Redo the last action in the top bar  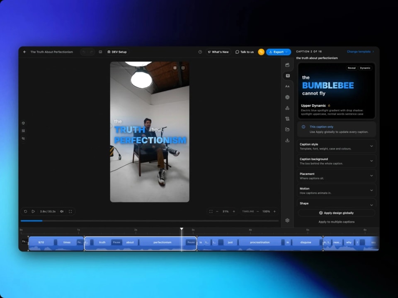pos(91,52)
